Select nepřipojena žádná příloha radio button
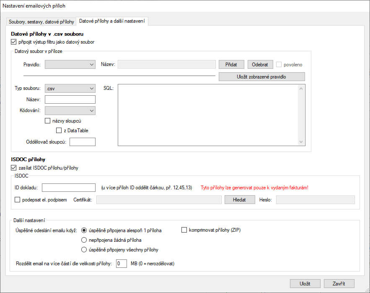370x293 pixels. (x=84, y=240)
